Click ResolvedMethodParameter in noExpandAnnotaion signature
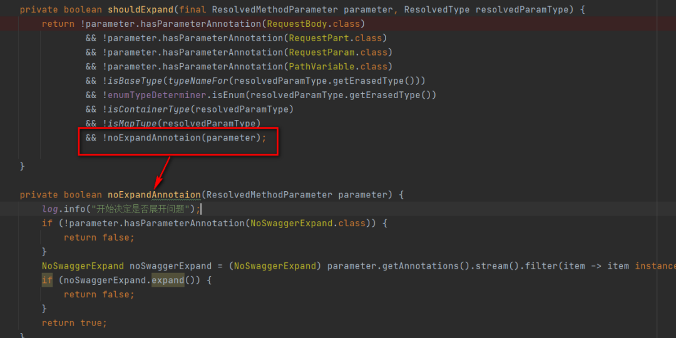This screenshot has width=676, height=338. click(x=269, y=195)
